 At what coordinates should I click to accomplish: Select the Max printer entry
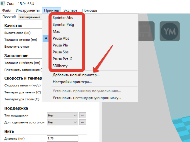(56, 32)
